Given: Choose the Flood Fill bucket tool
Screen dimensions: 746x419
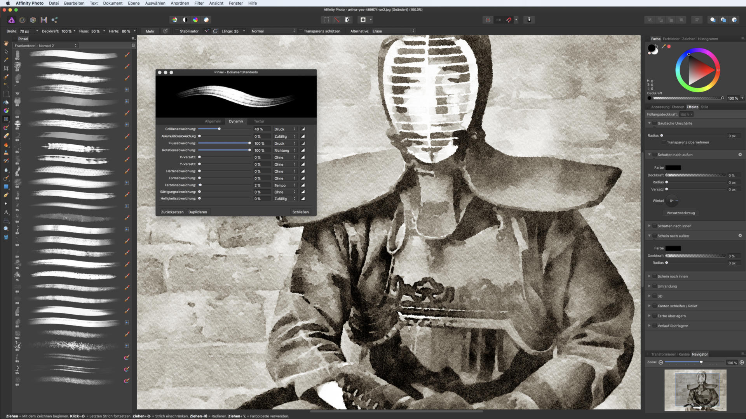Looking at the screenshot, I should click(6, 102).
